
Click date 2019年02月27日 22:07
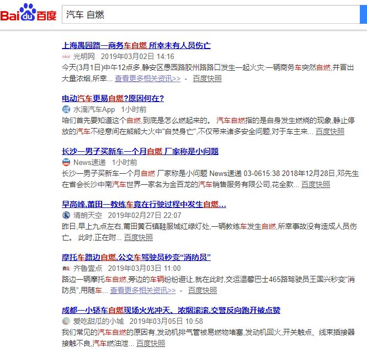point(145,215)
